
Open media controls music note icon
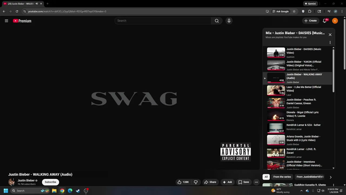(x=329, y=11)
